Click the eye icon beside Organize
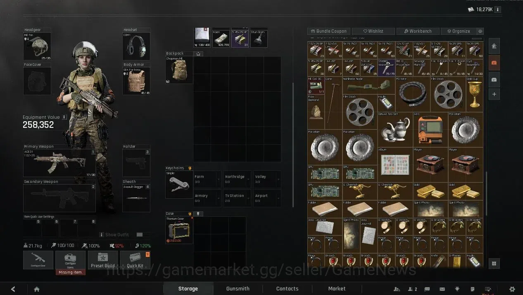 pyautogui.click(x=480, y=31)
